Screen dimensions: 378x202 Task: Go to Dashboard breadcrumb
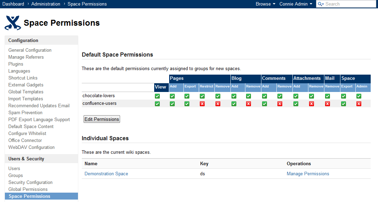[x=13, y=4]
